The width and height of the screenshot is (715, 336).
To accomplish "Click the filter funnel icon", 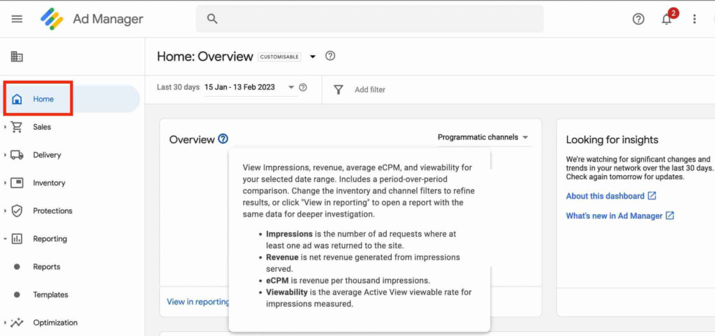I will [339, 89].
